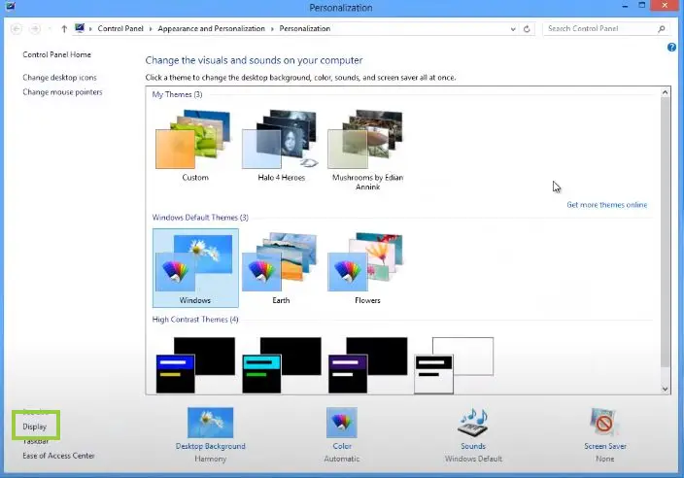Open the Color settings icon

tap(342, 423)
